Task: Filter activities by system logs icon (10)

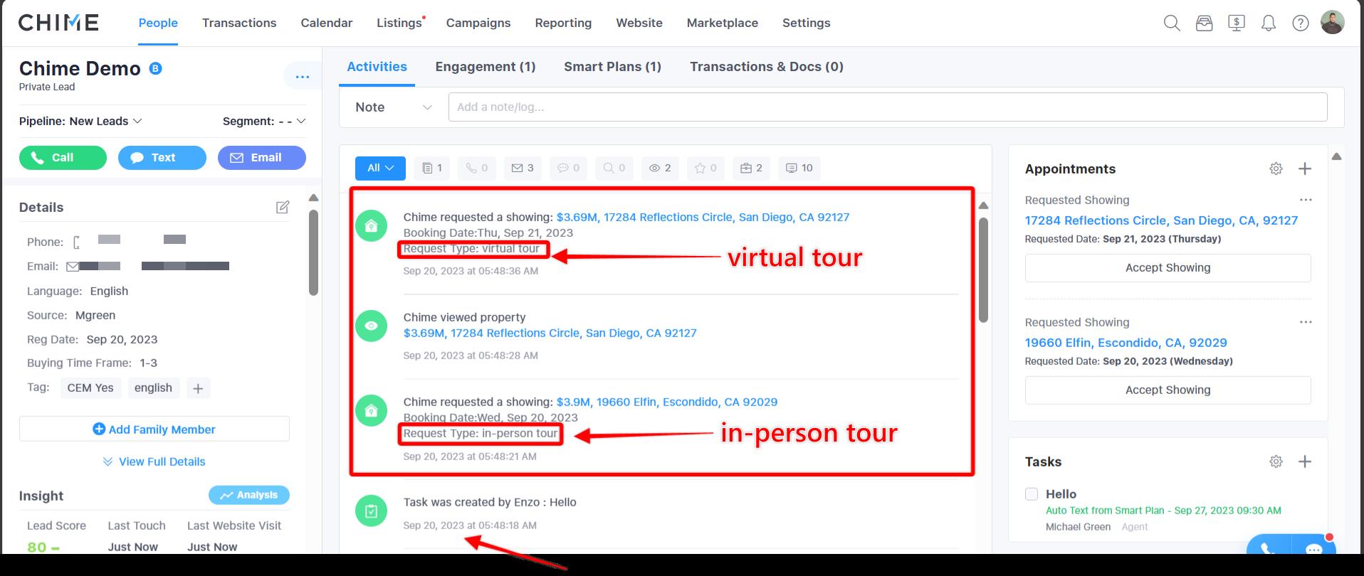Action: point(799,168)
